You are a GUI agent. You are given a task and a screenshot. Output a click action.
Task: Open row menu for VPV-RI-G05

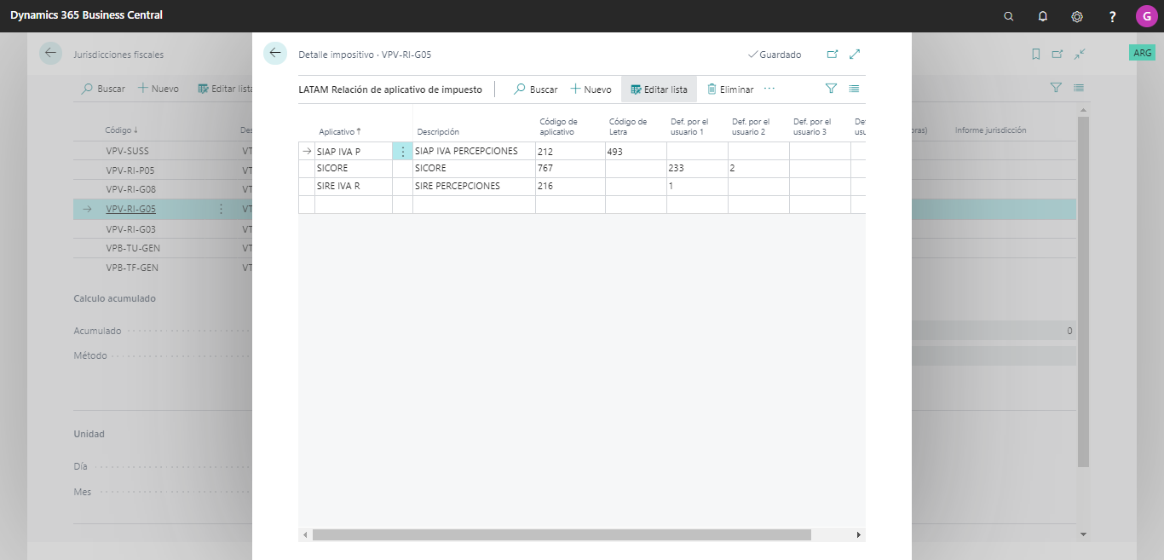221,209
